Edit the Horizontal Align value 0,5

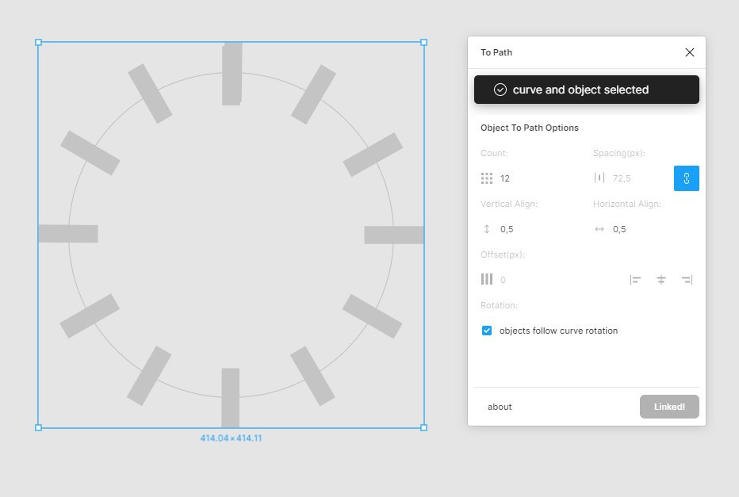point(619,229)
